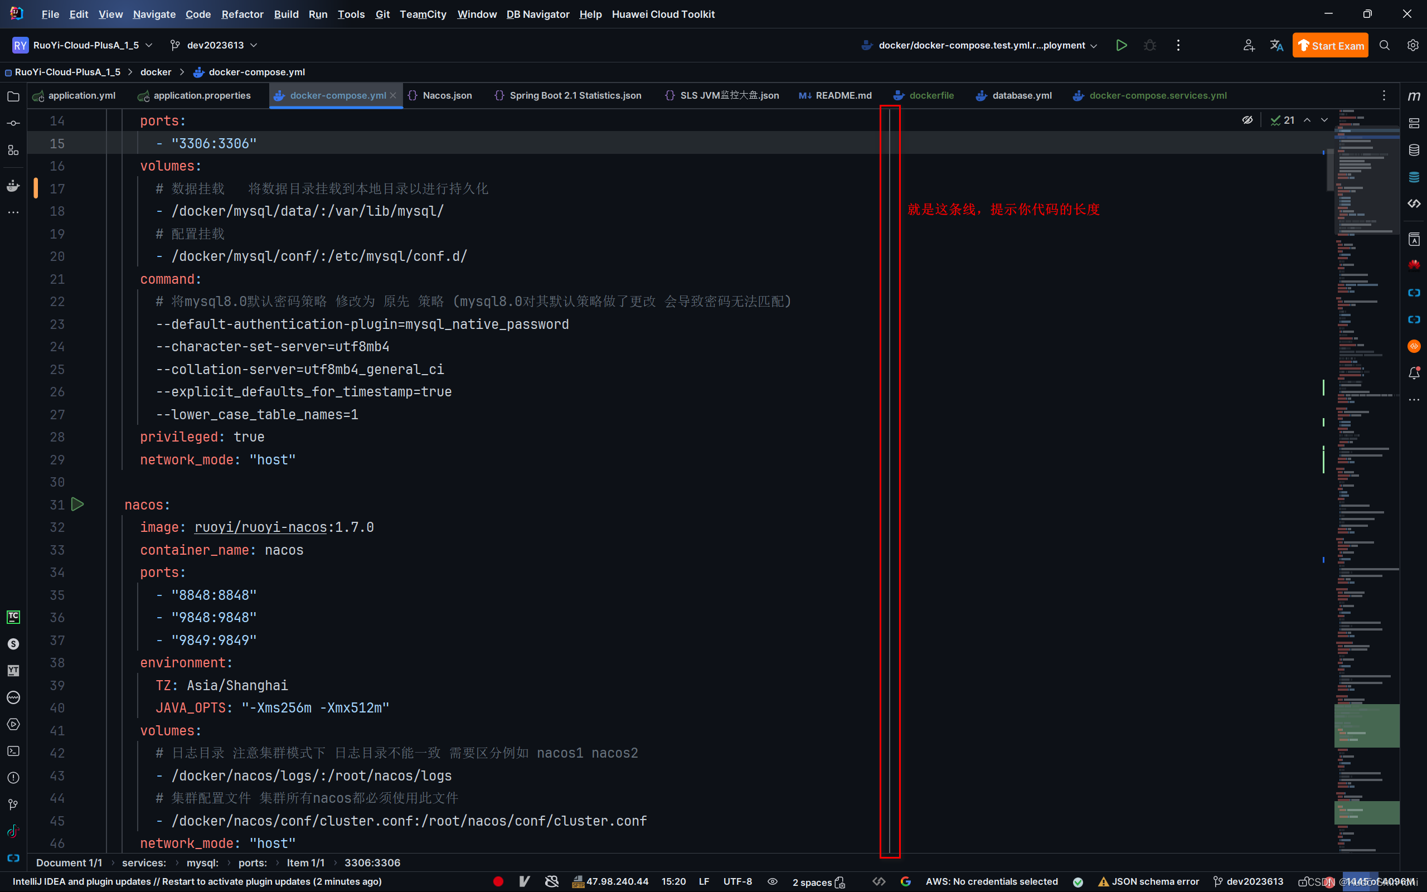Open Search Everywhere magnifier icon
The width and height of the screenshot is (1427, 892).
tap(1385, 45)
